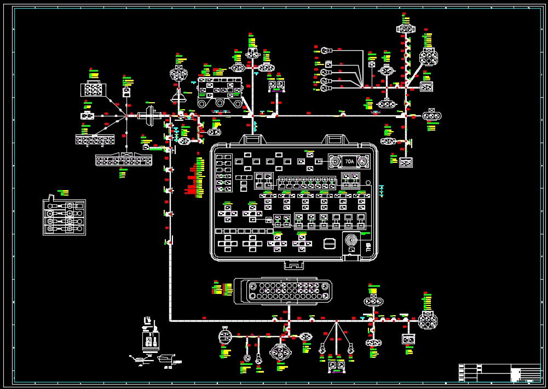
Task: Select the topmost ring terminal in upper group
Action: (325, 51)
